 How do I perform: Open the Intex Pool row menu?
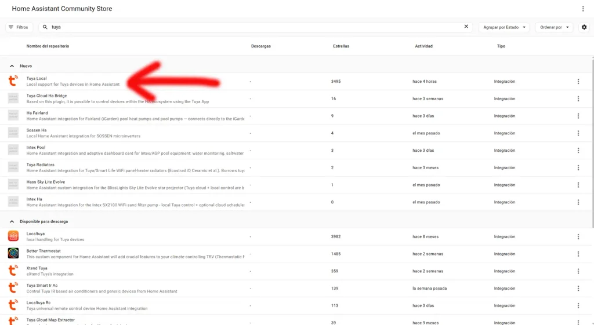coord(578,150)
